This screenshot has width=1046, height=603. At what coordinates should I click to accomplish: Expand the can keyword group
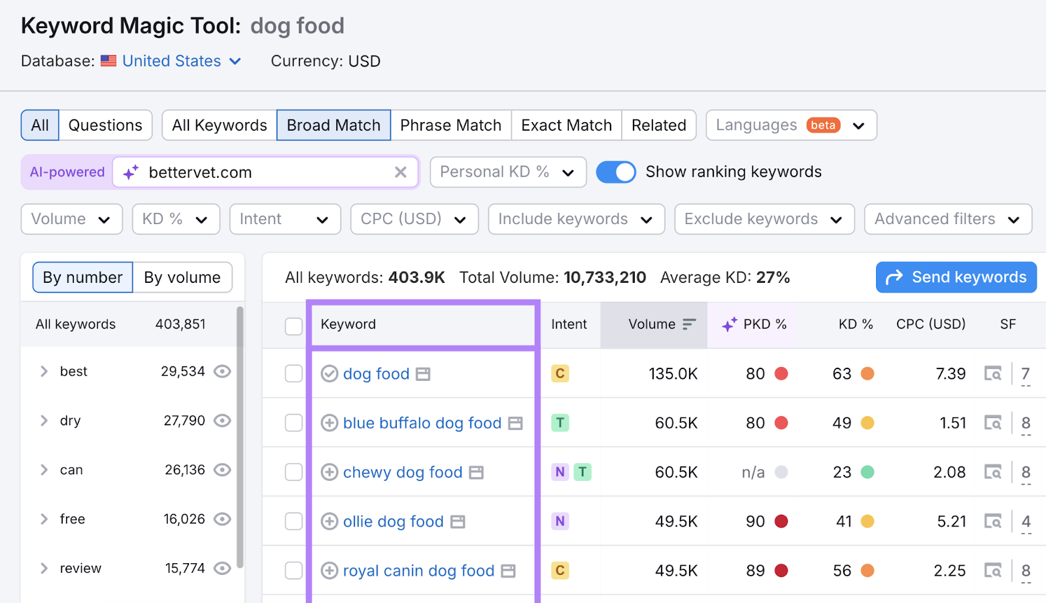point(44,470)
